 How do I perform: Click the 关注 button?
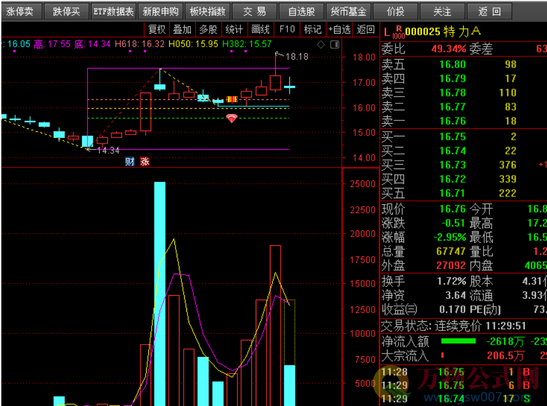pos(442,11)
